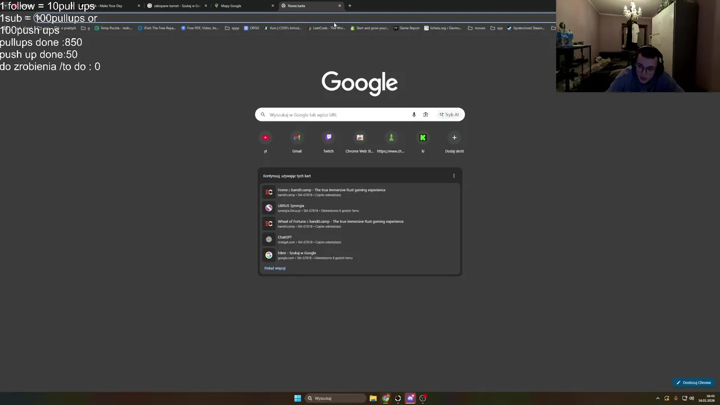Open the green K 'ki' shortcut tile

(423, 142)
